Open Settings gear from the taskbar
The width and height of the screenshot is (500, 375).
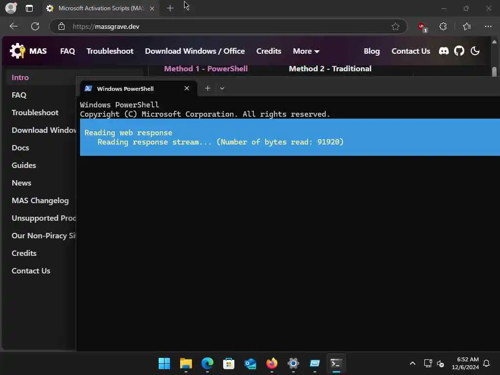[x=293, y=363]
